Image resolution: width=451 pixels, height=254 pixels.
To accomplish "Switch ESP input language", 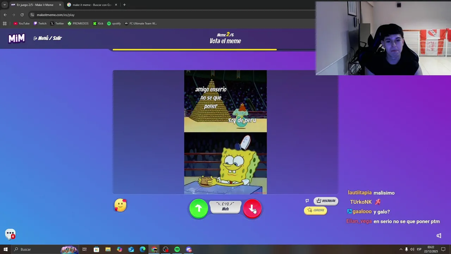I will [x=419, y=249].
